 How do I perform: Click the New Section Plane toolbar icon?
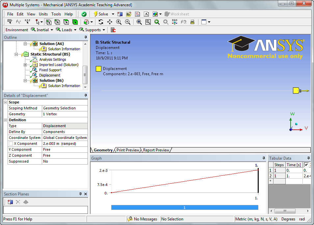120,14
